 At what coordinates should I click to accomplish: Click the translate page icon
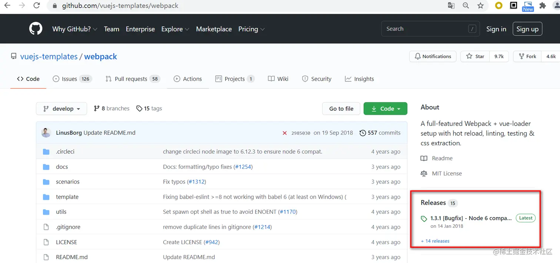451,6
